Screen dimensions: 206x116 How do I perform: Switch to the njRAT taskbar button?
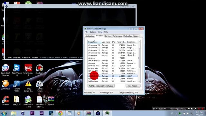98,113
